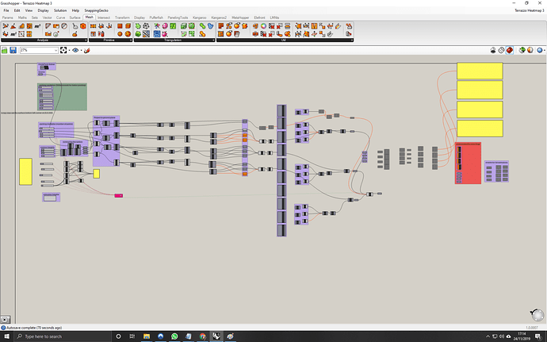Select the sketch pencil icon on canvas toolbar

(x=87, y=50)
